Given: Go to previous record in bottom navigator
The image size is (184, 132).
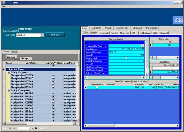Looking at the screenshot, I should coord(15,128).
